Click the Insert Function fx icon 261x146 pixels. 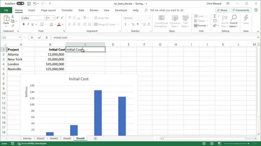[x=46, y=38]
